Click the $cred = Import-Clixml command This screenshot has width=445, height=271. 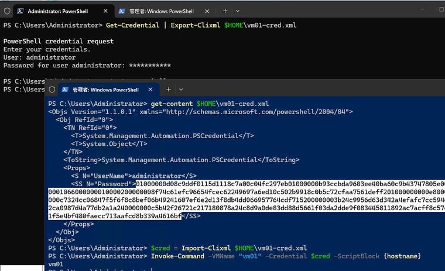coord(229,248)
